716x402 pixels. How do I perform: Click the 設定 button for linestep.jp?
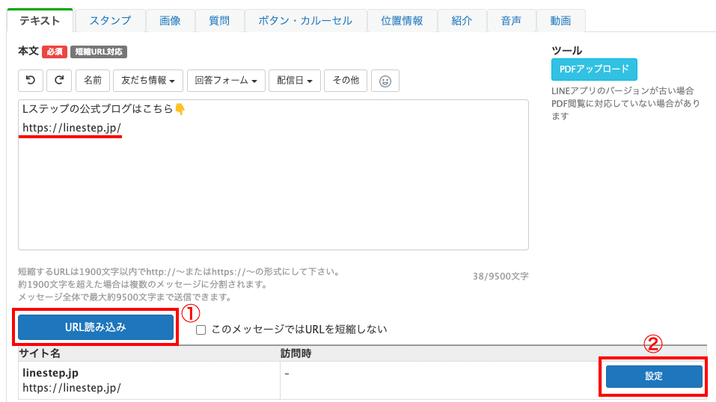pos(654,376)
